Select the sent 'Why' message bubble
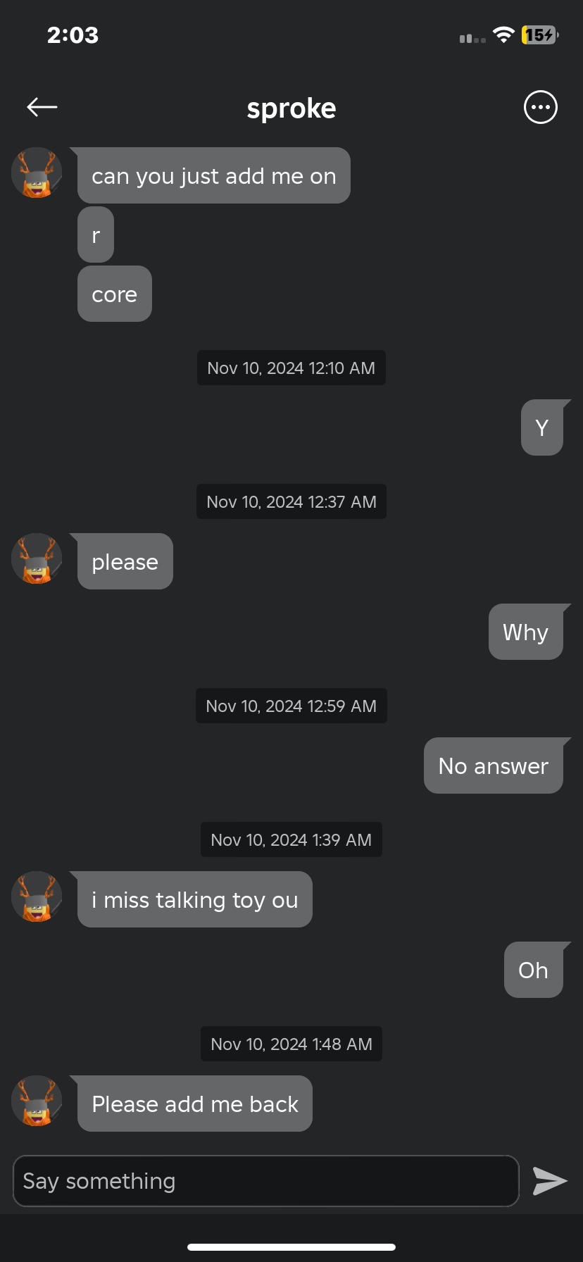The image size is (583, 1262). tap(526, 632)
